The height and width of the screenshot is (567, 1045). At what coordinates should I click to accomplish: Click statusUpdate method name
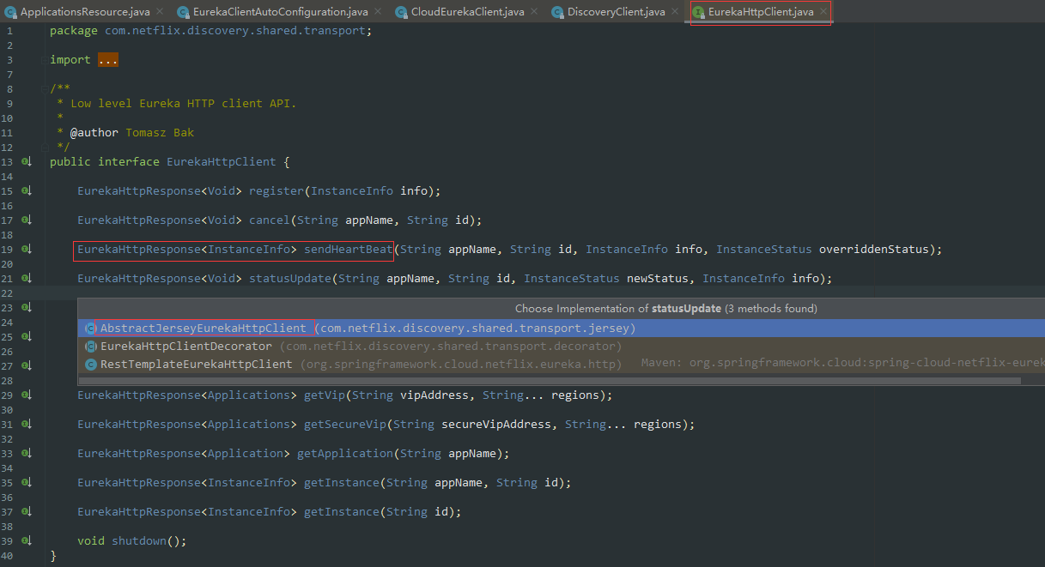(290, 279)
